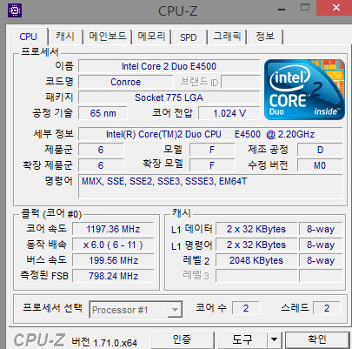The image size is (352, 349).
Task: Open the 메인보드 tab
Action: [x=108, y=37]
